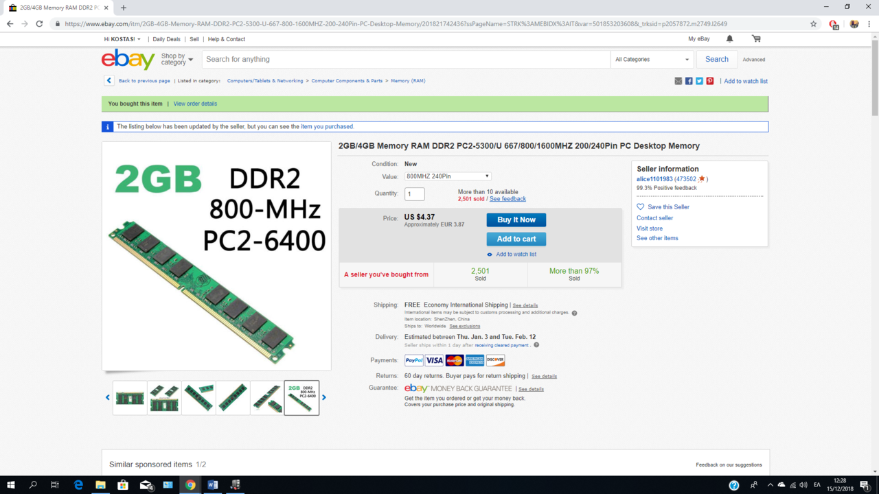
Task: Share listing via email icon
Action: pos(678,81)
